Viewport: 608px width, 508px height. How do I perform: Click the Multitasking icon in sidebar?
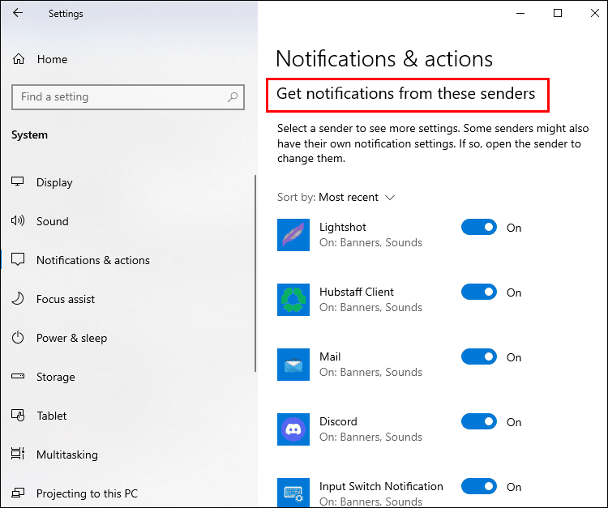pos(18,454)
